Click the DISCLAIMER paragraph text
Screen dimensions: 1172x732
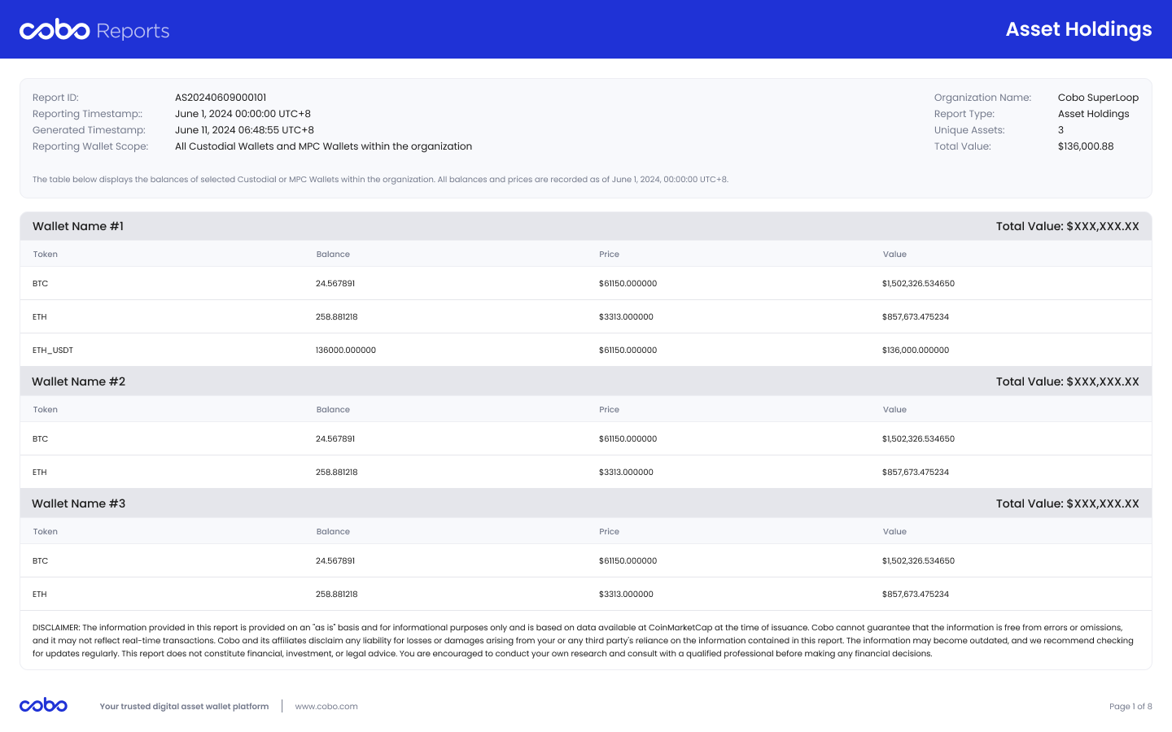coord(583,640)
